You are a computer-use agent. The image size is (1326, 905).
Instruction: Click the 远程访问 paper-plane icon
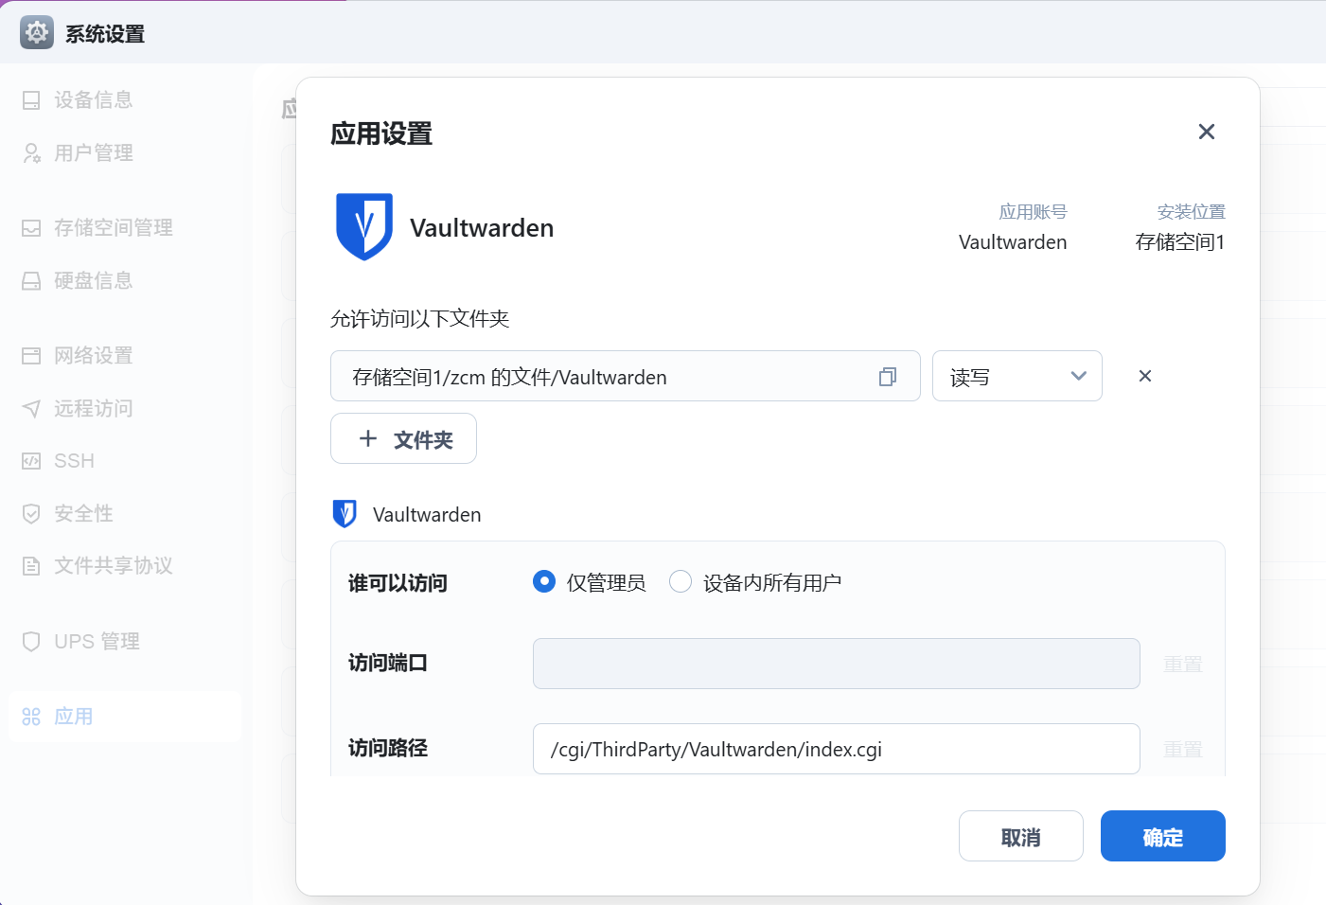click(31, 408)
